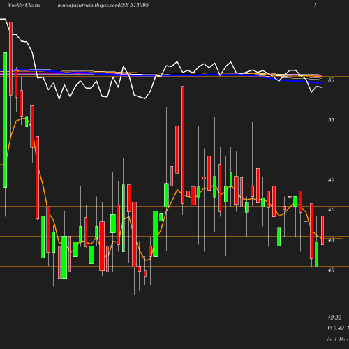The image size is (349, 349).
Task: Click the 'BSE 513005' symbol label
Action: click(133, 5)
